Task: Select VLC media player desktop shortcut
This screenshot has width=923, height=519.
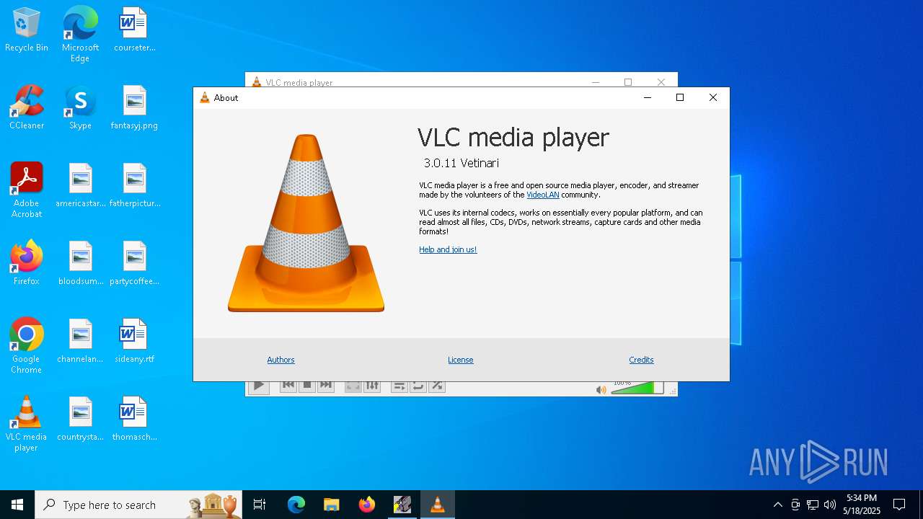Action: [x=27, y=424]
